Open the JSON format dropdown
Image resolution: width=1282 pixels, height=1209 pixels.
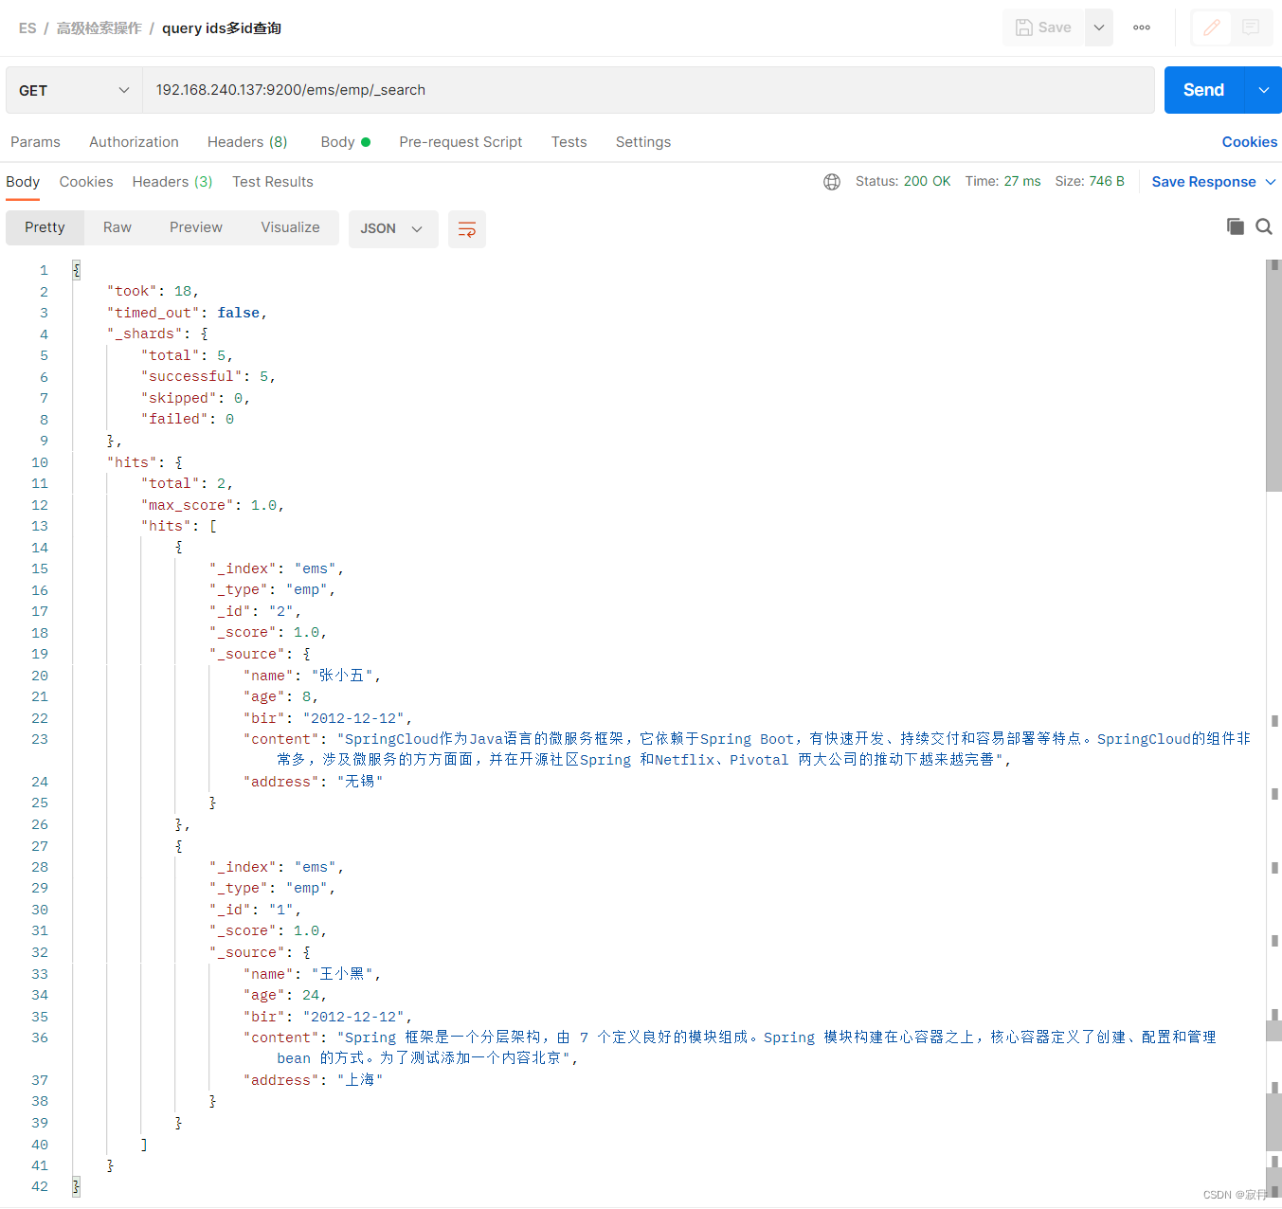pos(392,228)
